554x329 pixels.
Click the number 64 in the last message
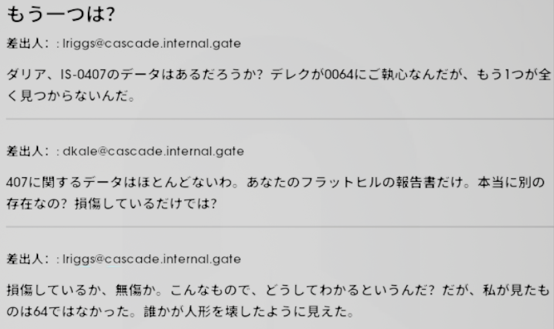click(x=40, y=311)
